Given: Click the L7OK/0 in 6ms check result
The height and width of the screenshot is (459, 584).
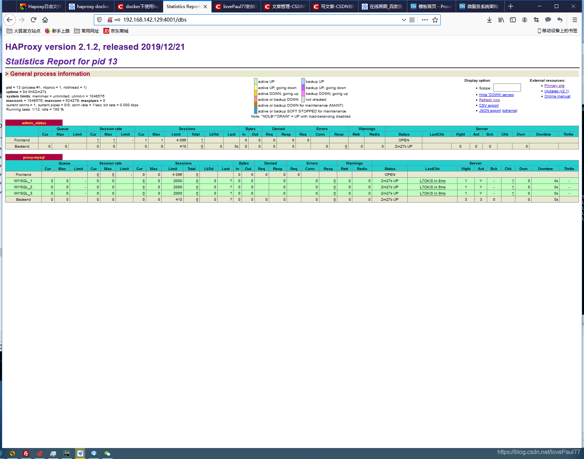Looking at the screenshot, I should coord(433,187).
